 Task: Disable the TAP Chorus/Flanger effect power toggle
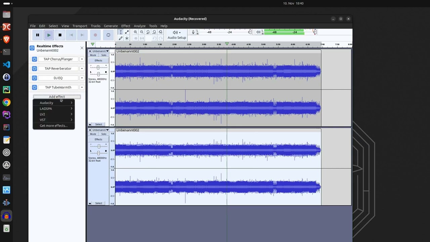coord(34,59)
